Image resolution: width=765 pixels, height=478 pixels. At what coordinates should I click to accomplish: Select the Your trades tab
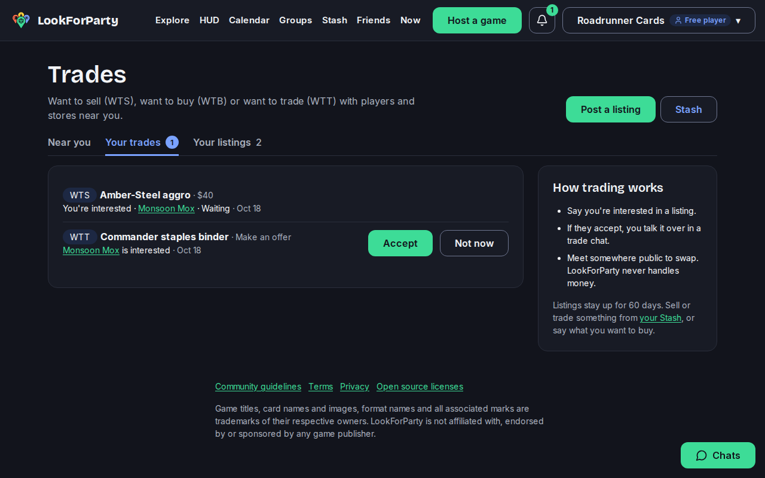coord(142,142)
